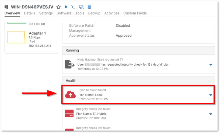Expand the E:\ Hybrid integrity check failed arrow
The image size is (220, 133).
[211, 114]
